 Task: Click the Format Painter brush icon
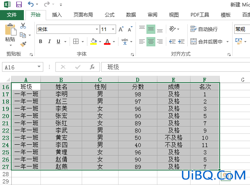pyautogui.click(x=23, y=44)
